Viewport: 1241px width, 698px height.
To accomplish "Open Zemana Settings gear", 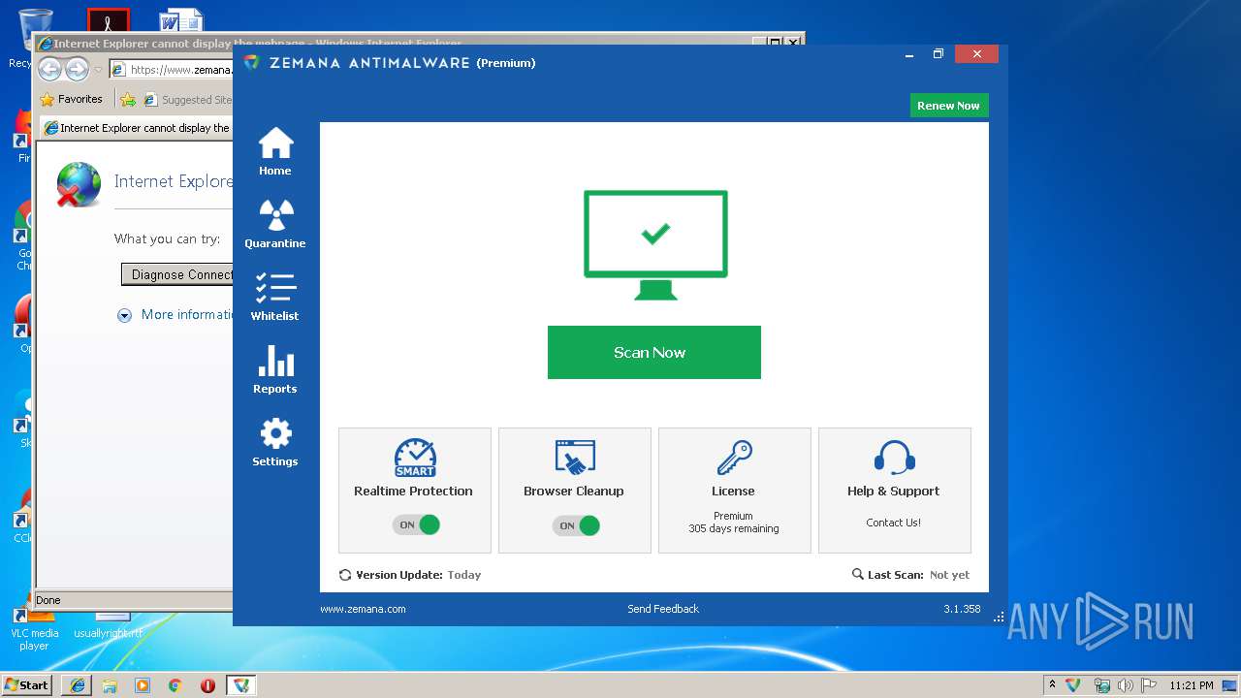I will click(x=275, y=442).
